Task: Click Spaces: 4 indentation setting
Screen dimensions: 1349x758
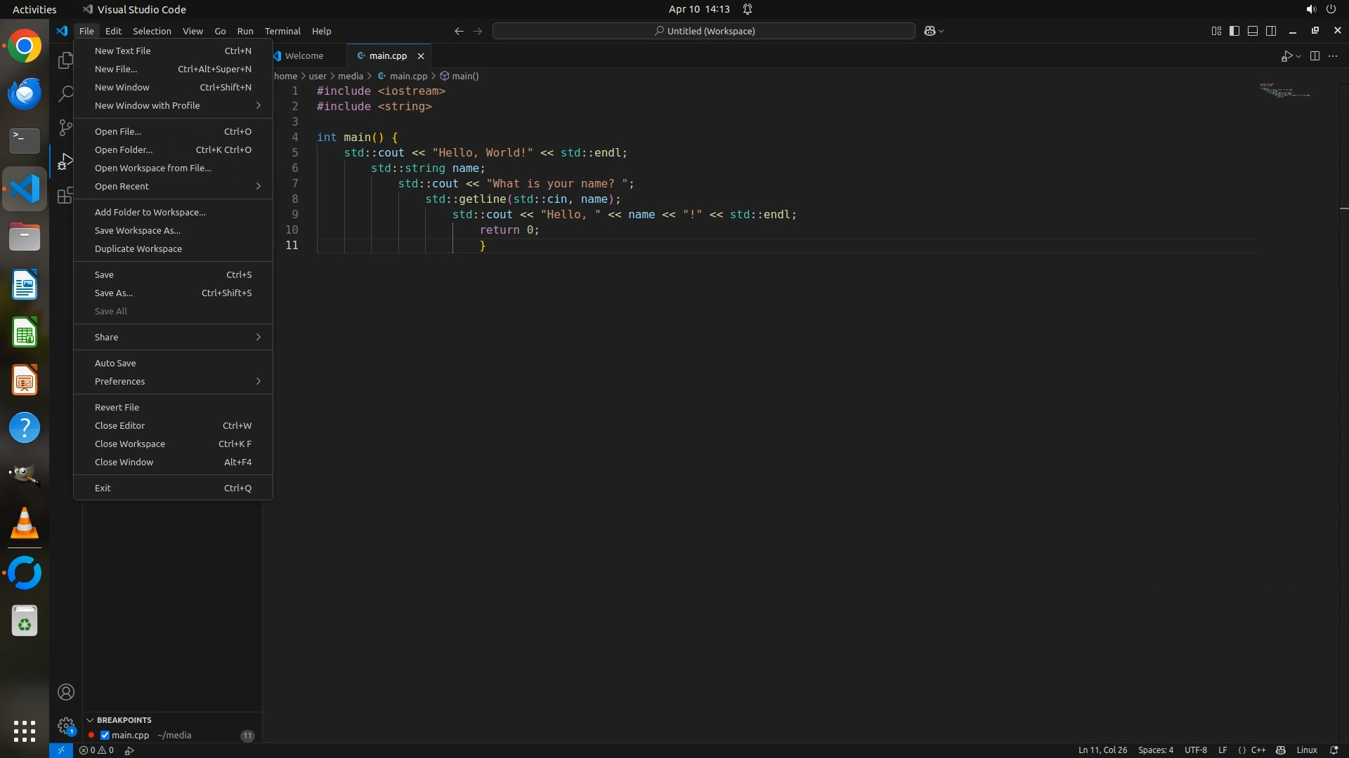Action: [x=1155, y=750]
